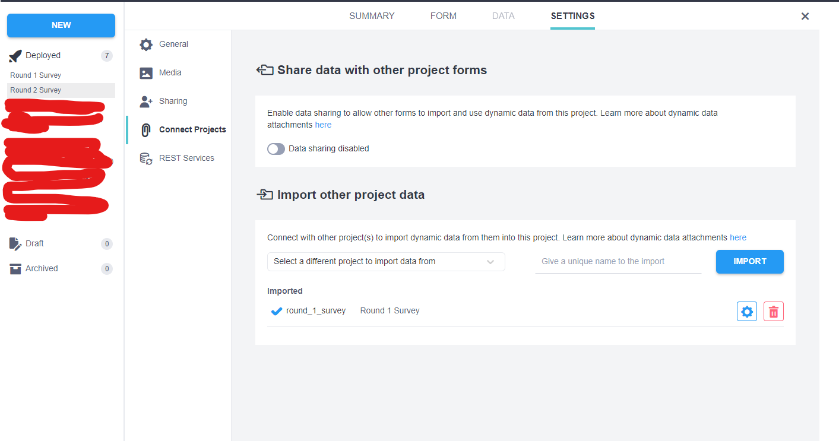The image size is (839, 441).
Task: Open 'here' link under Import data section
Action: pos(738,237)
